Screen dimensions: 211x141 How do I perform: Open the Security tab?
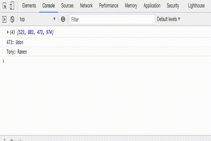point(173,6)
